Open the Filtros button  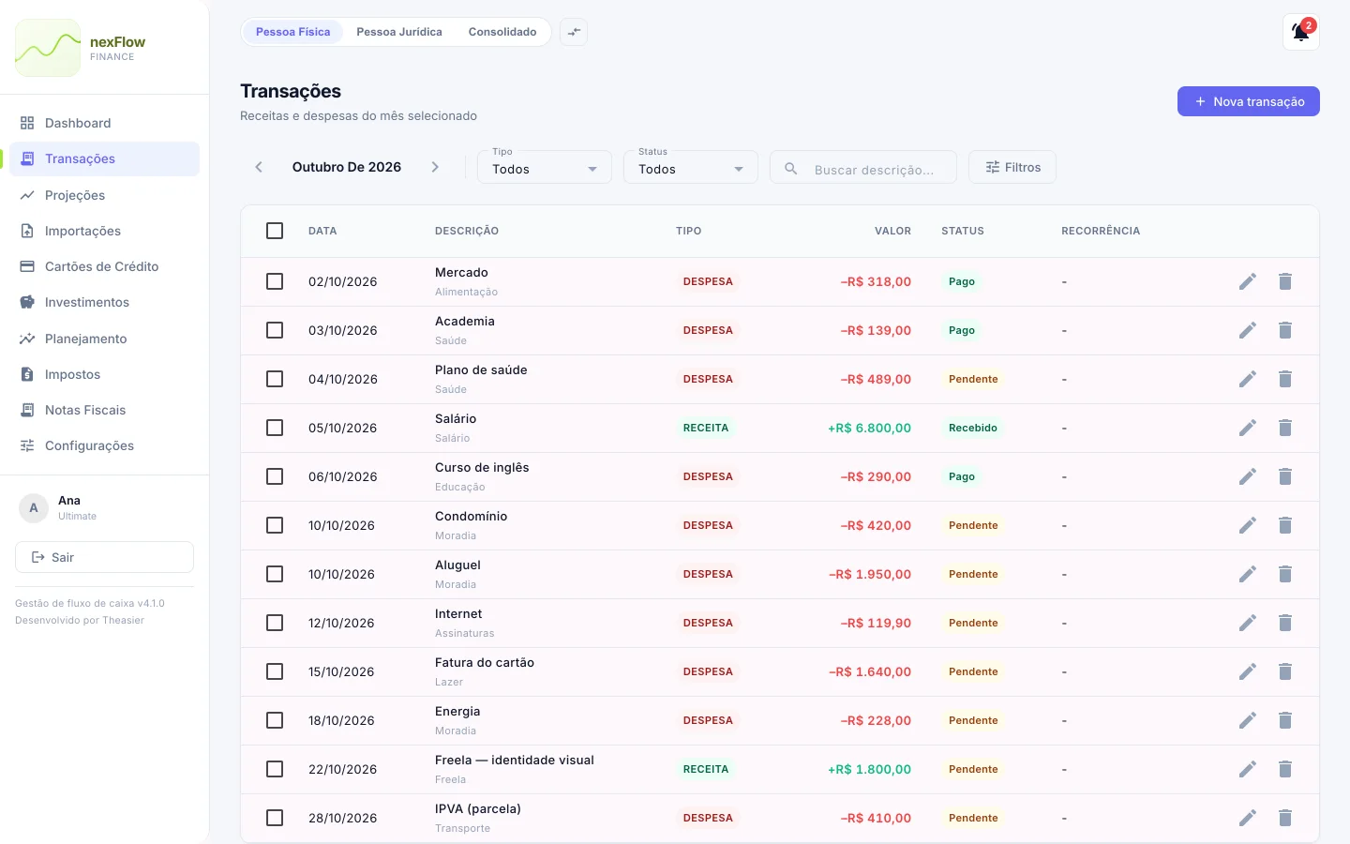point(1012,167)
